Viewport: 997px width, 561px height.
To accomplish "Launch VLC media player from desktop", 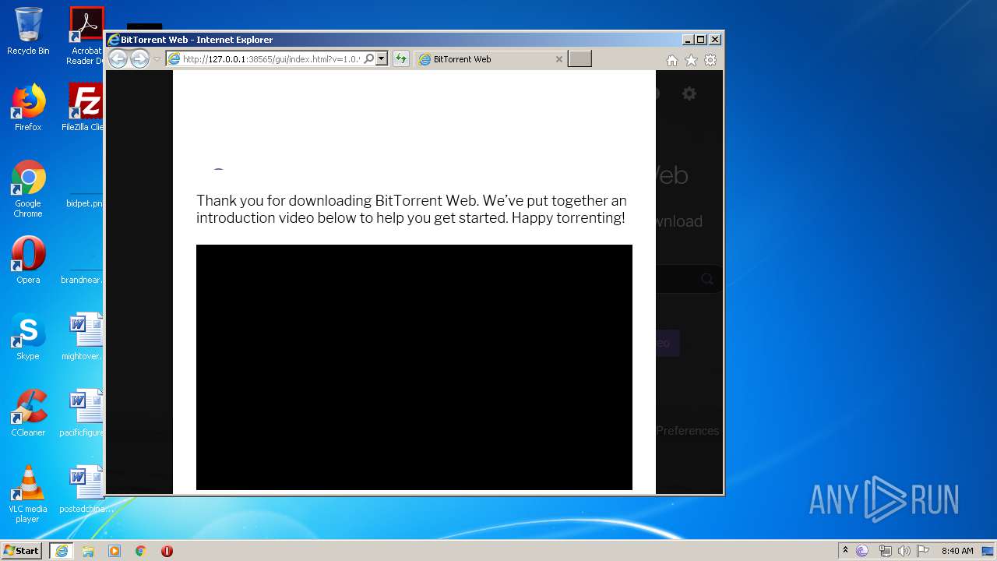I will [28, 494].
